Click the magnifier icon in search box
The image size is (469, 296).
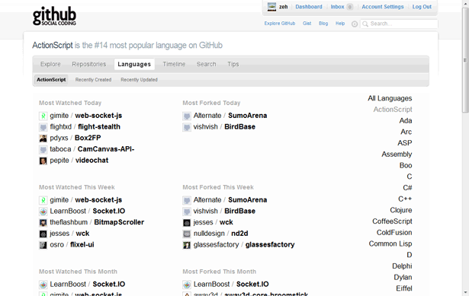coord(365,24)
